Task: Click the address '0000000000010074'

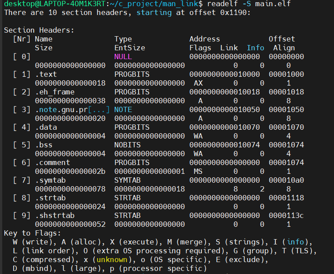Action: [225, 145]
